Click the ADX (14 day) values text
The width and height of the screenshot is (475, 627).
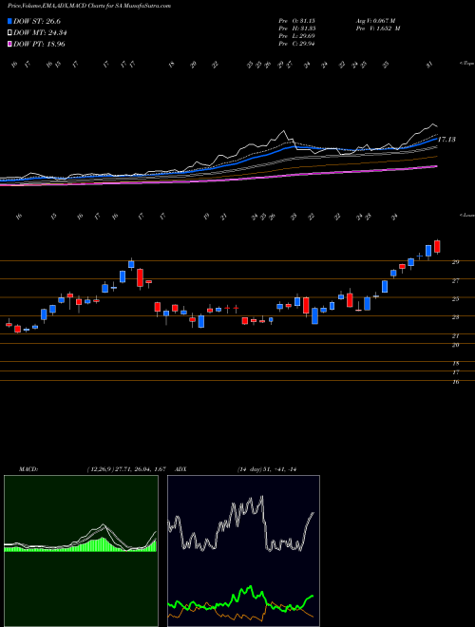point(266,469)
